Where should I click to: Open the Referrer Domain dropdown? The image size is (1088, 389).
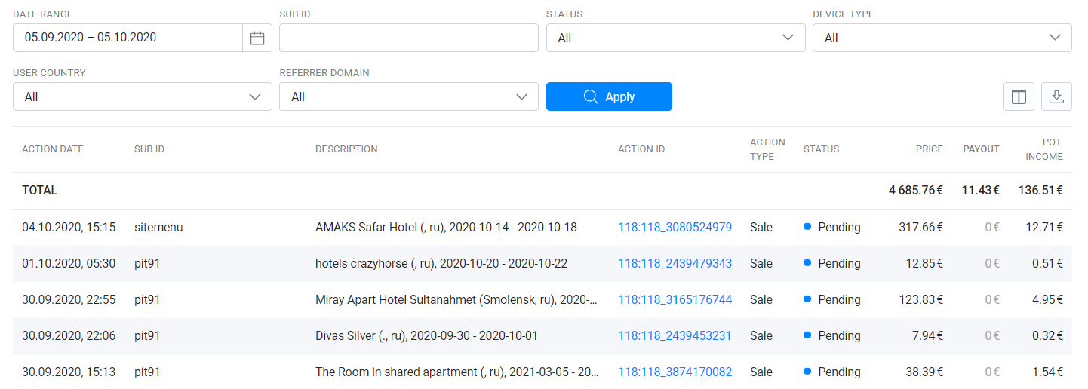409,96
